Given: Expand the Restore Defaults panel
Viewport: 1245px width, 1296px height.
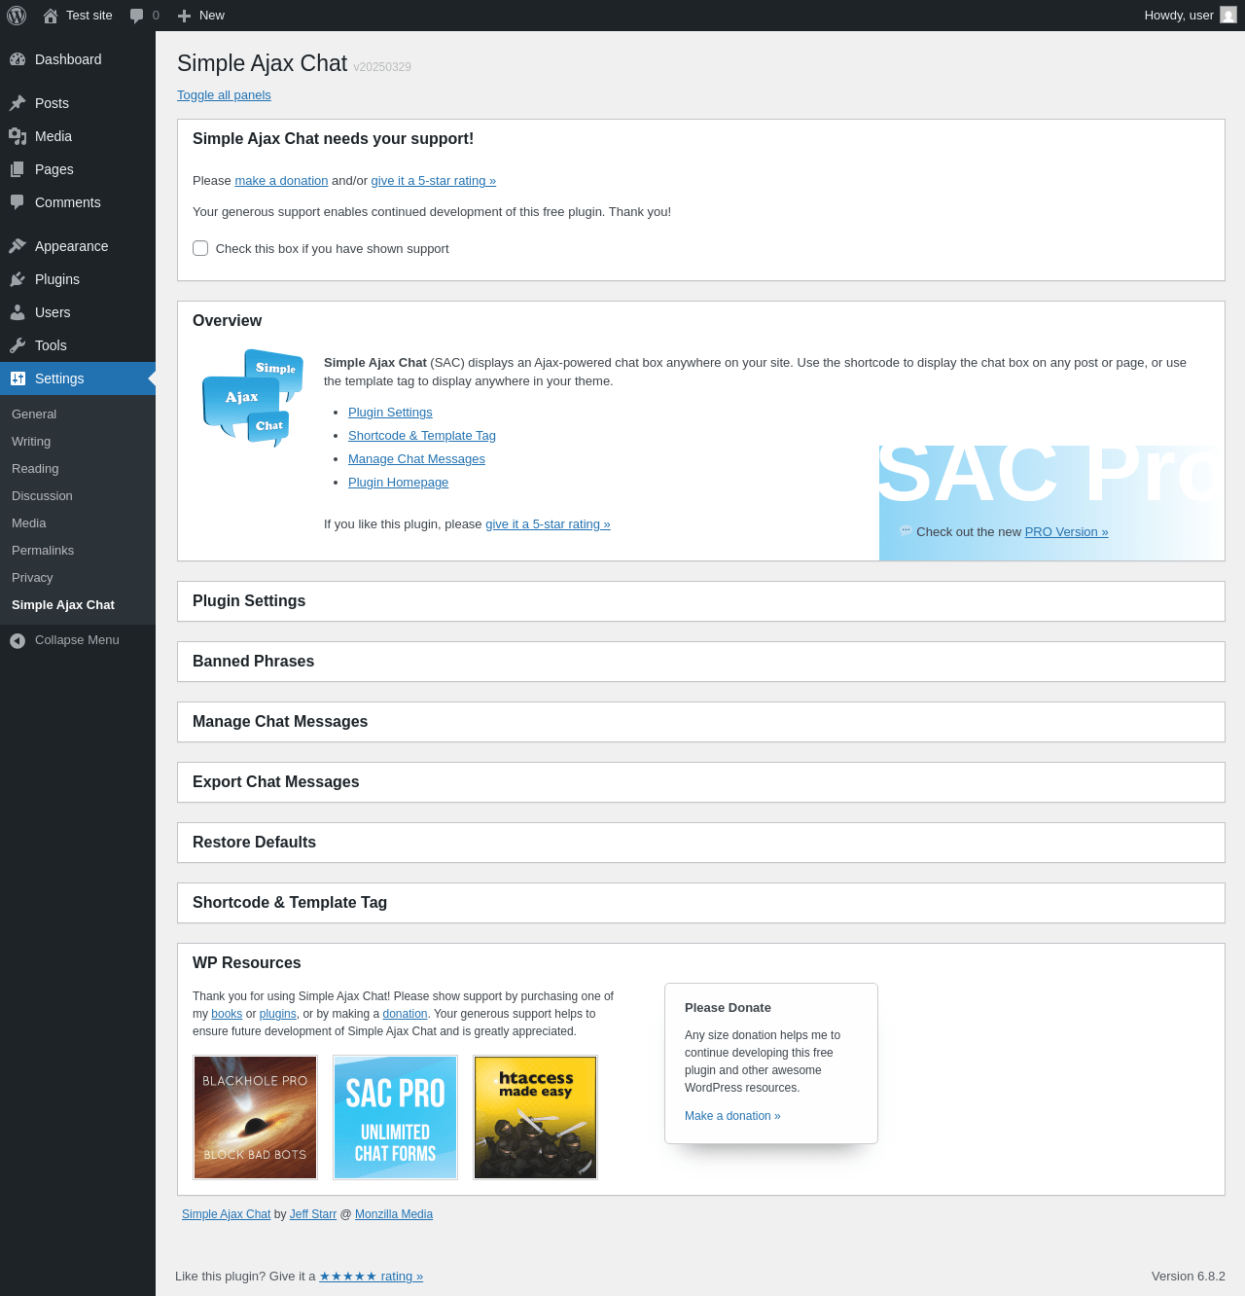Looking at the screenshot, I should [x=700, y=843].
